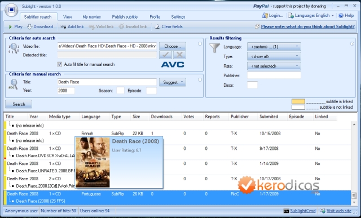Click the Video file path field
Image resolution: width=361 pixels, height=218 pixels.
(x=107, y=46)
